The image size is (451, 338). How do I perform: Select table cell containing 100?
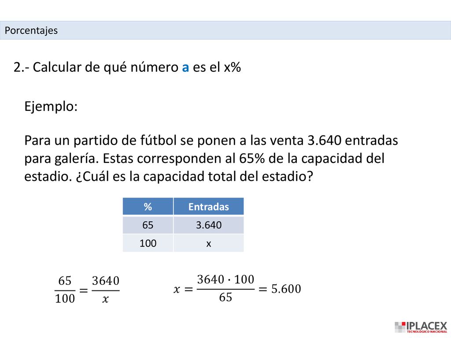click(x=148, y=243)
